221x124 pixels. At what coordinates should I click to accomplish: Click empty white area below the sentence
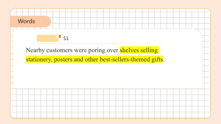tap(108, 76)
